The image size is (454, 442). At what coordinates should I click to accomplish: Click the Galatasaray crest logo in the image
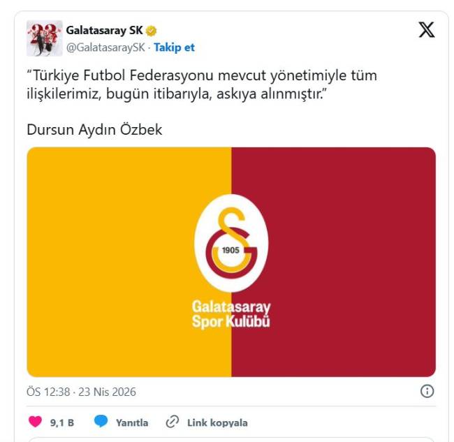click(231, 243)
